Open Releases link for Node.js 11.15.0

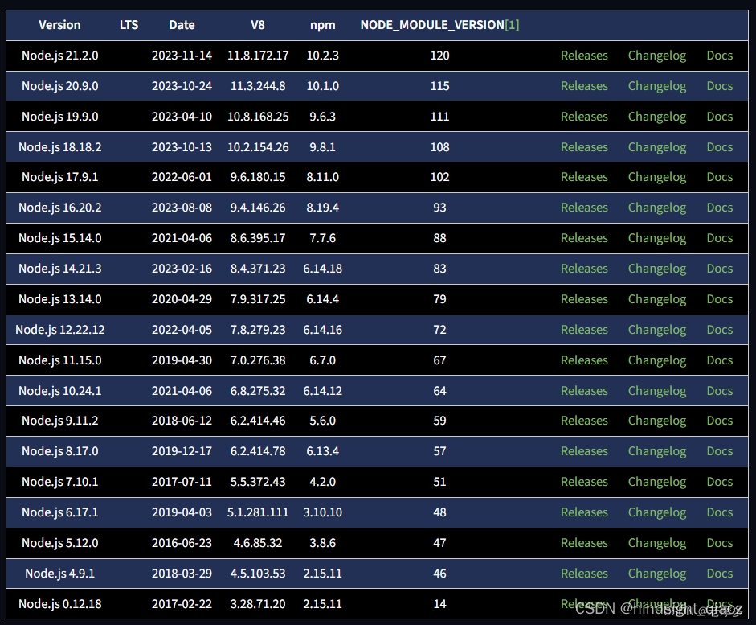(x=584, y=360)
